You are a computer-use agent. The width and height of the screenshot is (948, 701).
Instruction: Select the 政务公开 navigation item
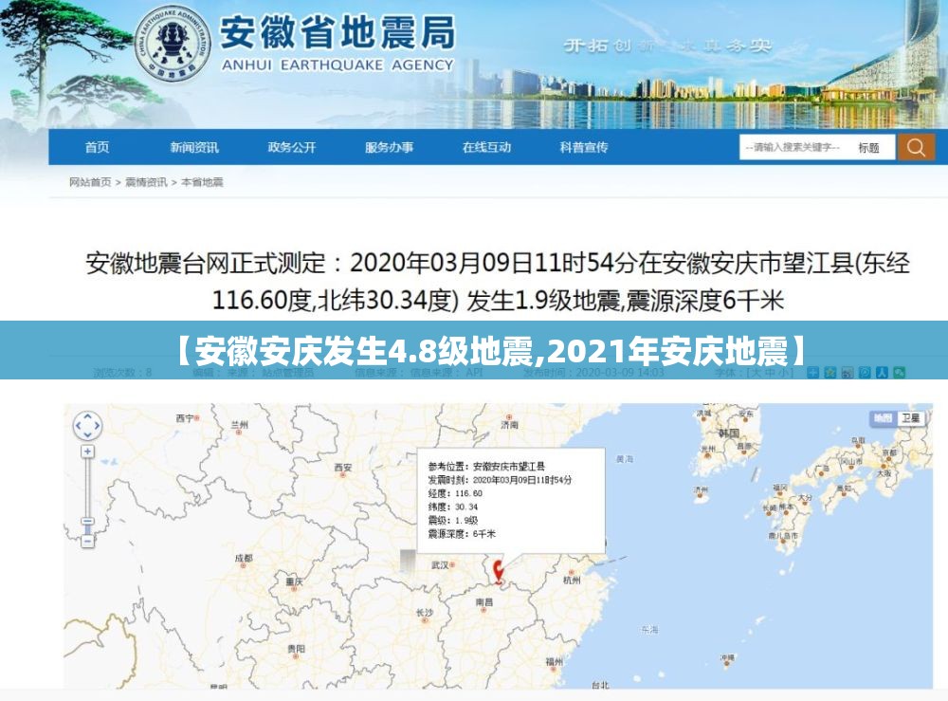pyautogui.click(x=292, y=147)
